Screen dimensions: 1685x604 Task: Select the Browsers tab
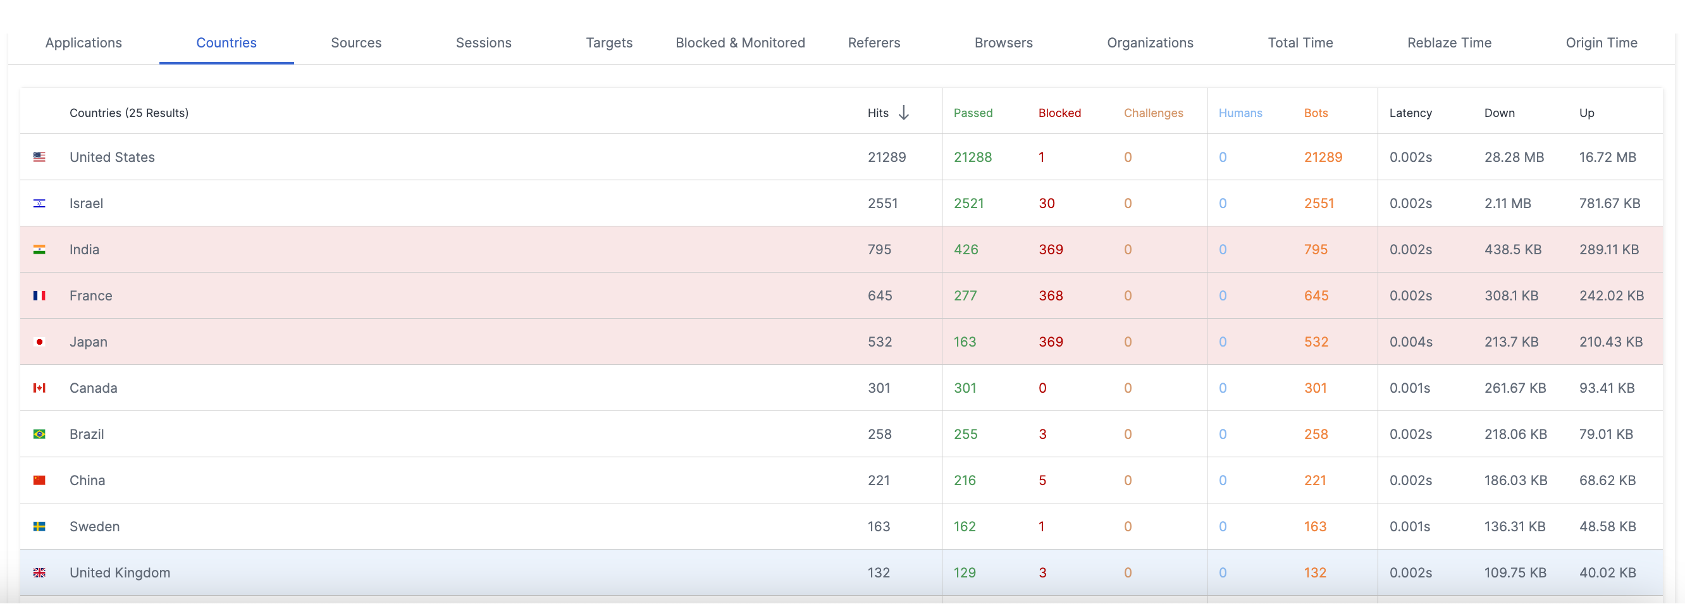click(x=1003, y=42)
